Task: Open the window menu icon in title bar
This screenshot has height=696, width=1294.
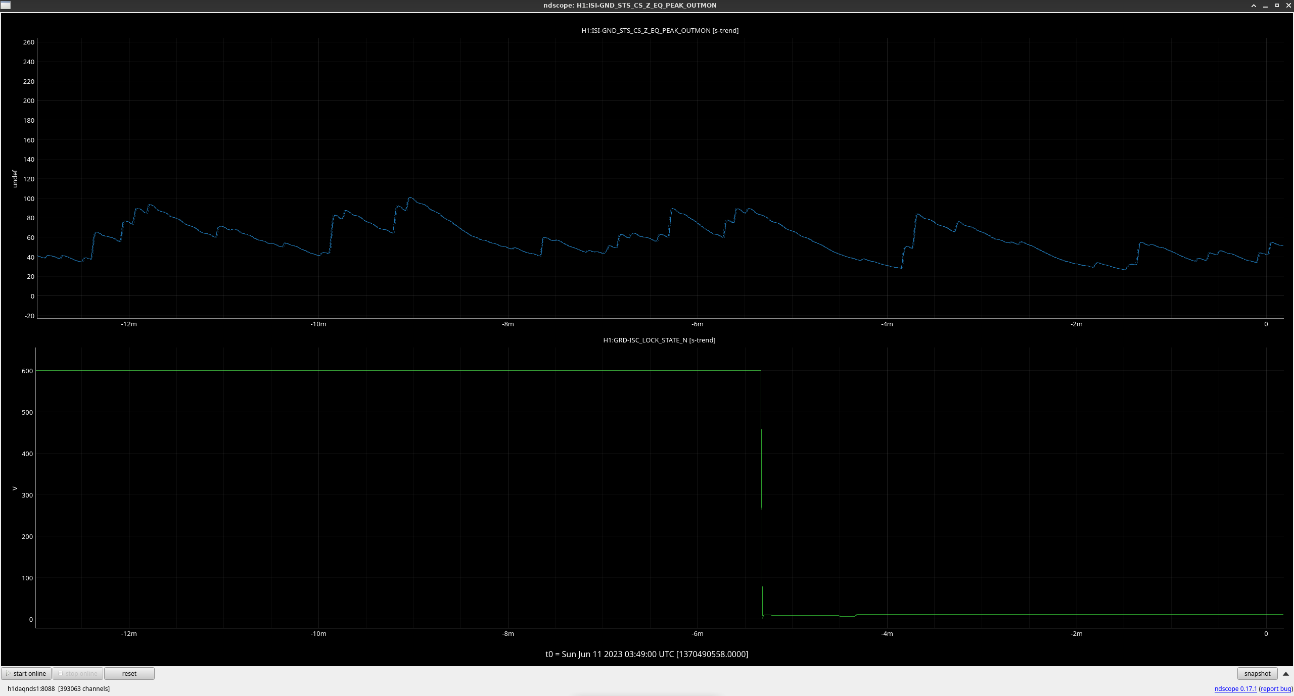Action: pyautogui.click(x=6, y=5)
